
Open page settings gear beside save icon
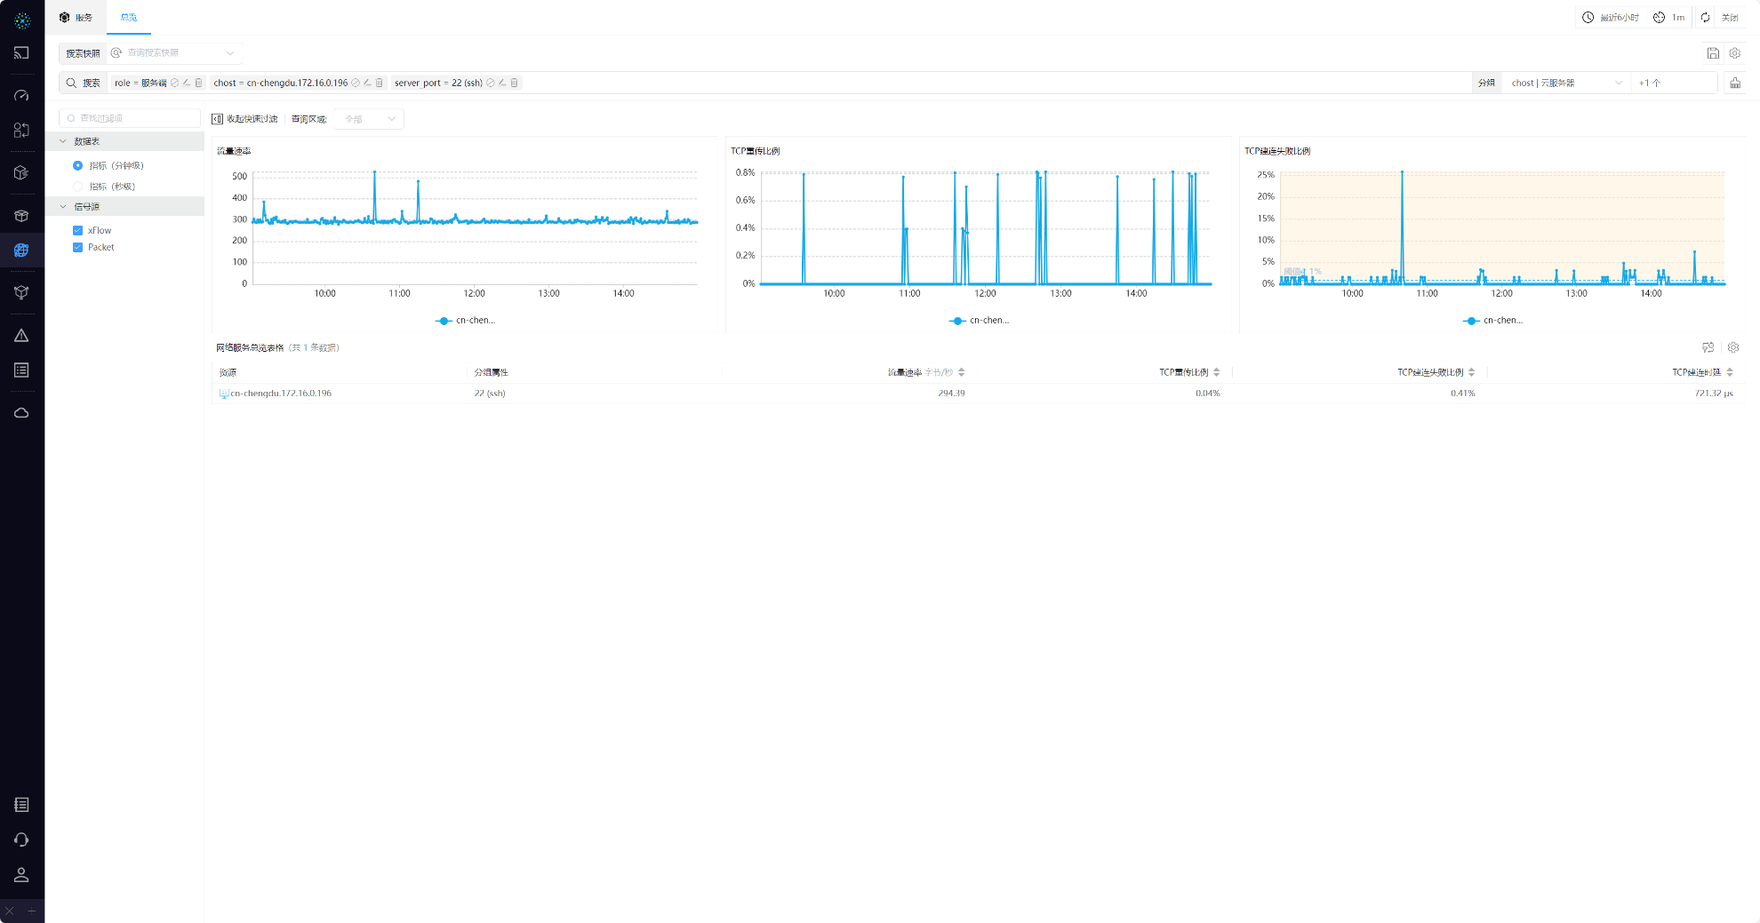coord(1734,53)
